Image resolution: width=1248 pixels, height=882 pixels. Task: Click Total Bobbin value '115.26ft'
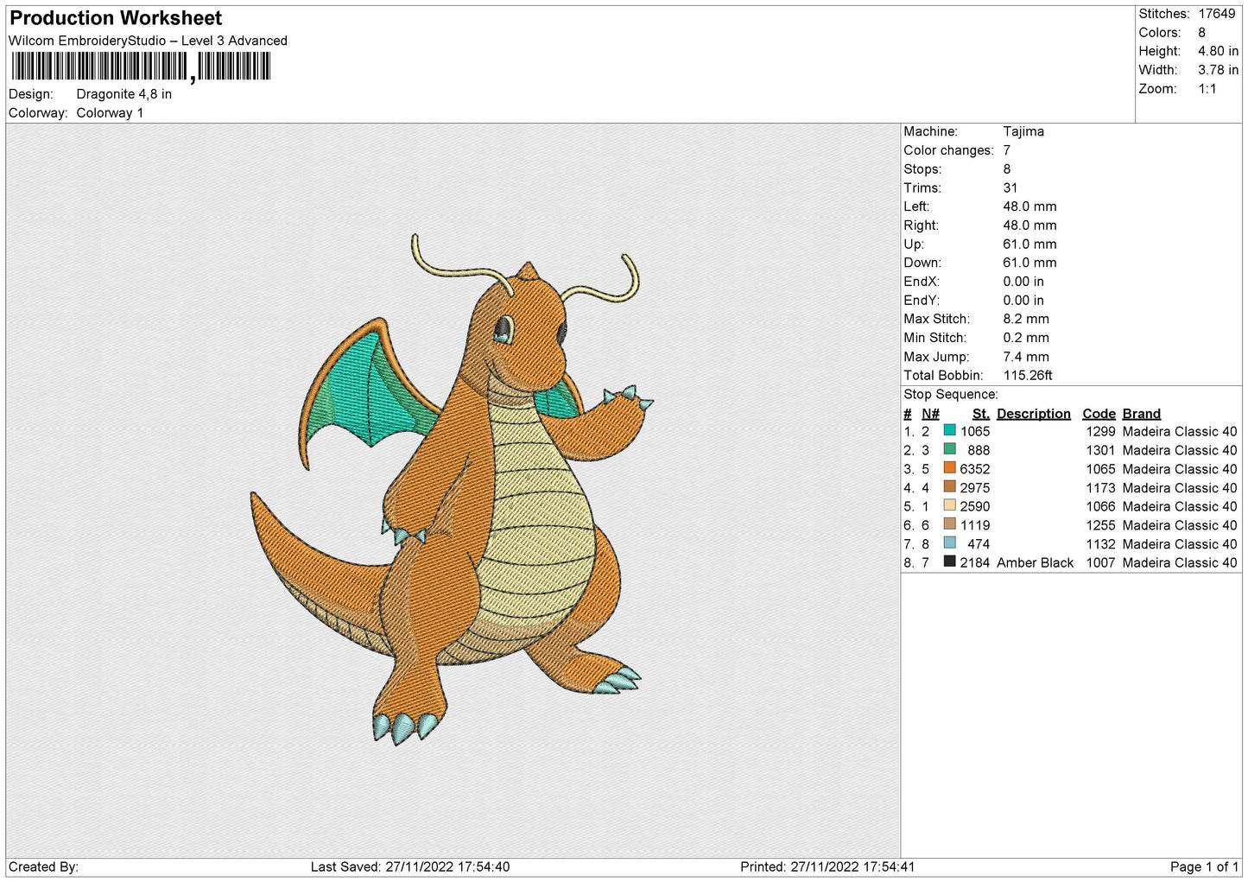pyautogui.click(x=1028, y=376)
